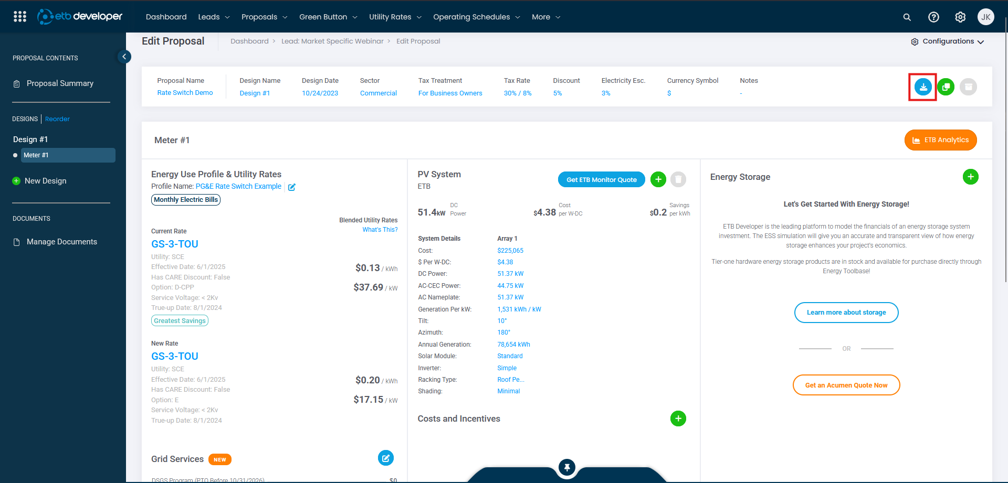This screenshot has height=483, width=1008.
Task: Open the Utility Rates menu dropdown
Action: pos(395,17)
